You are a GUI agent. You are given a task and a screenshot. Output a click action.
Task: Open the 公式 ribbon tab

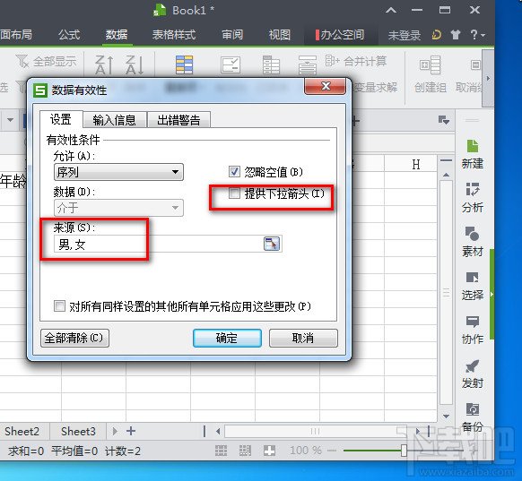coord(69,35)
